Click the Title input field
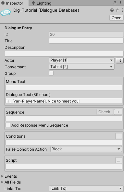Image resolution: width=124 pixels, height=192 pixels. [x=86, y=41]
